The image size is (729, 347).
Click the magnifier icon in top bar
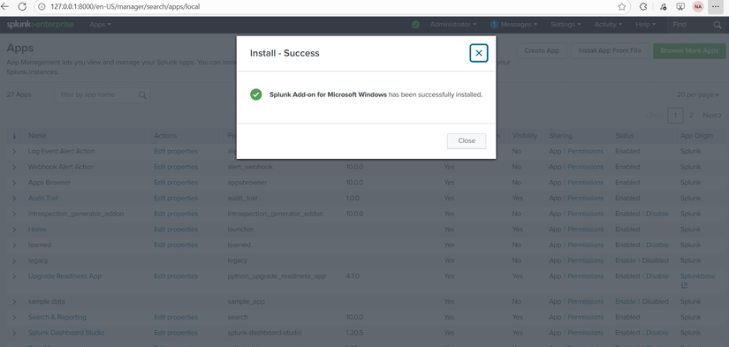pos(718,25)
